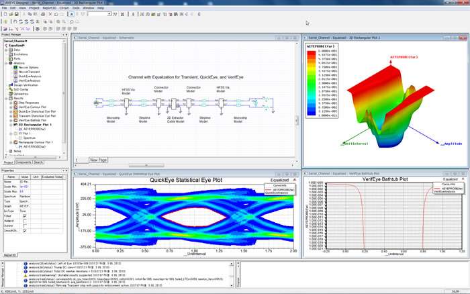The height and width of the screenshot is (294, 470).
Task: Collapse the Rectangular Contour Plot 1 node
Action: click(11, 142)
